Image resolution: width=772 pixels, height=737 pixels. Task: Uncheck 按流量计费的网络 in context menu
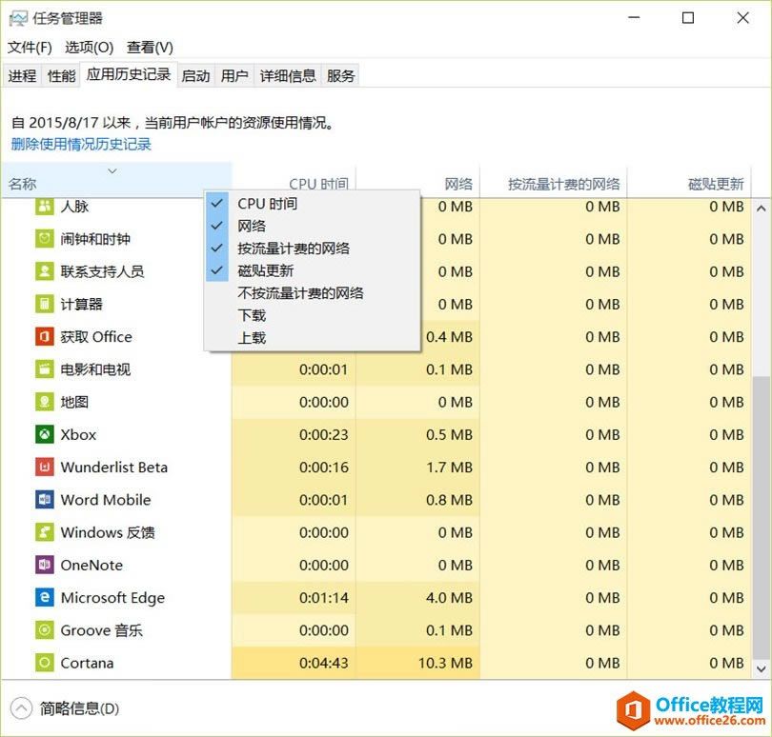tap(313, 248)
